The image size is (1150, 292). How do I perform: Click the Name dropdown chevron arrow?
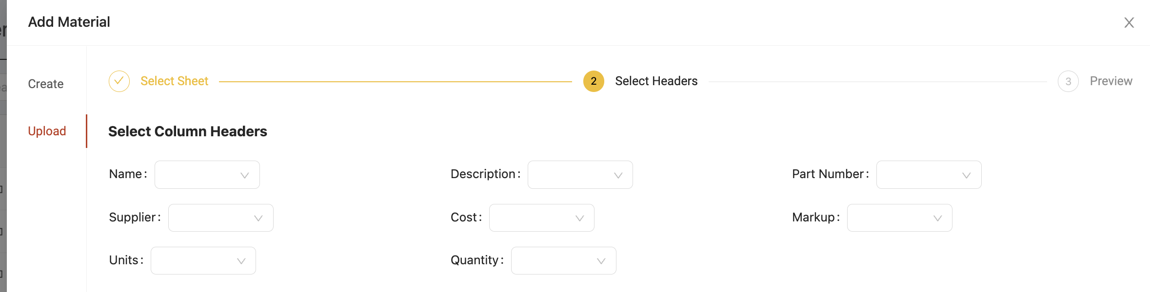point(245,175)
